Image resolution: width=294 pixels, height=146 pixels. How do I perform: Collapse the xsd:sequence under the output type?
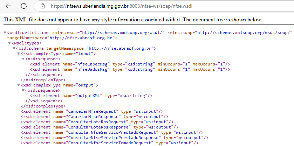click(23, 91)
